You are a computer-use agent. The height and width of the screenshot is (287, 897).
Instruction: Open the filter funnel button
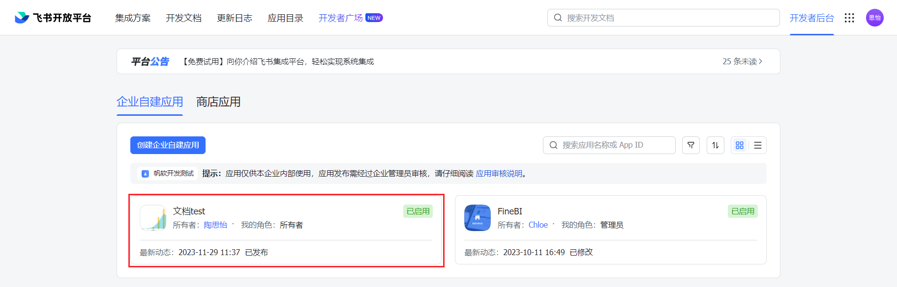click(x=691, y=145)
